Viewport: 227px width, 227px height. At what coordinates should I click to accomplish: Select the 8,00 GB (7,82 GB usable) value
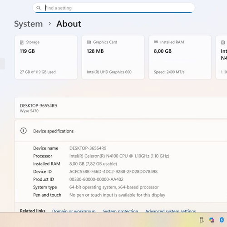pyautogui.click(x=93, y=164)
